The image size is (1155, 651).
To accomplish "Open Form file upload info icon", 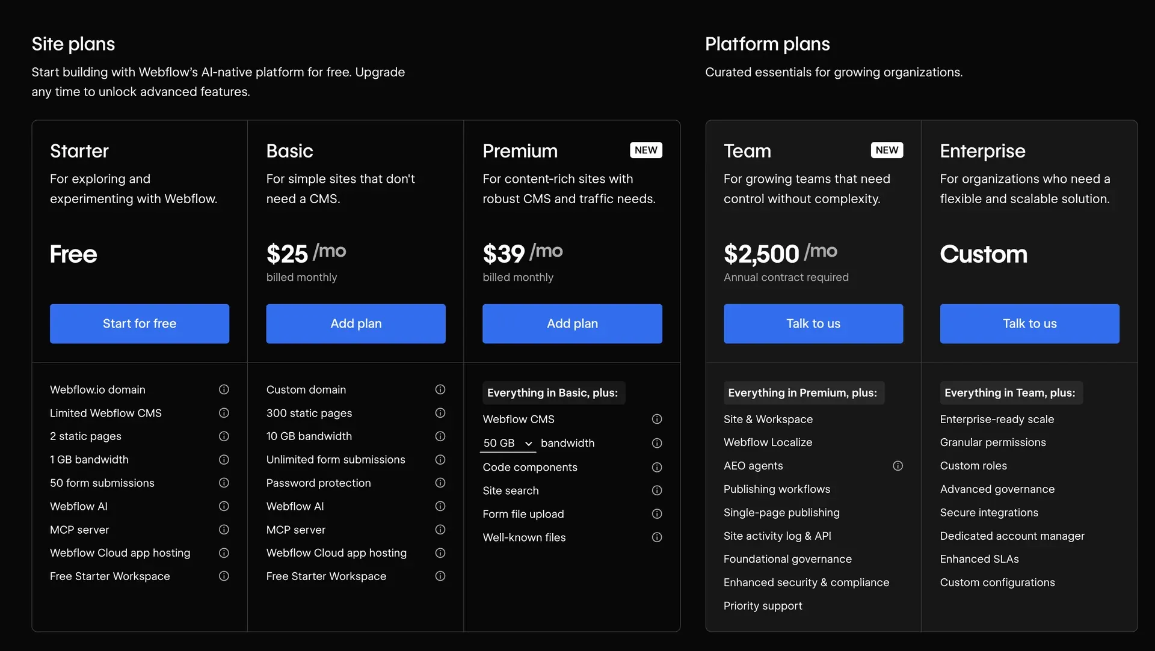I will 657,514.
